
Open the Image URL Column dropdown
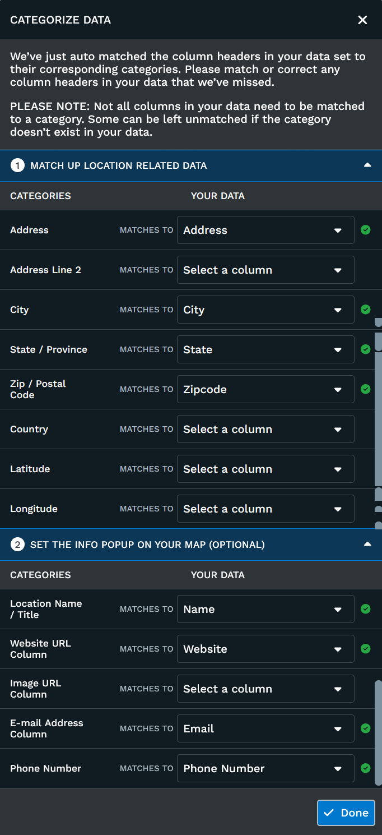(x=265, y=689)
